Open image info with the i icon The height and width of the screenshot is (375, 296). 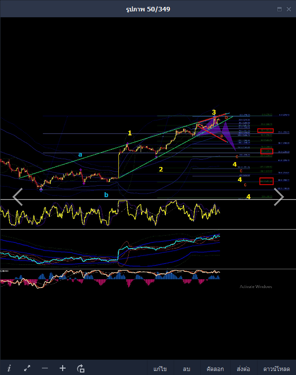click(x=9, y=368)
